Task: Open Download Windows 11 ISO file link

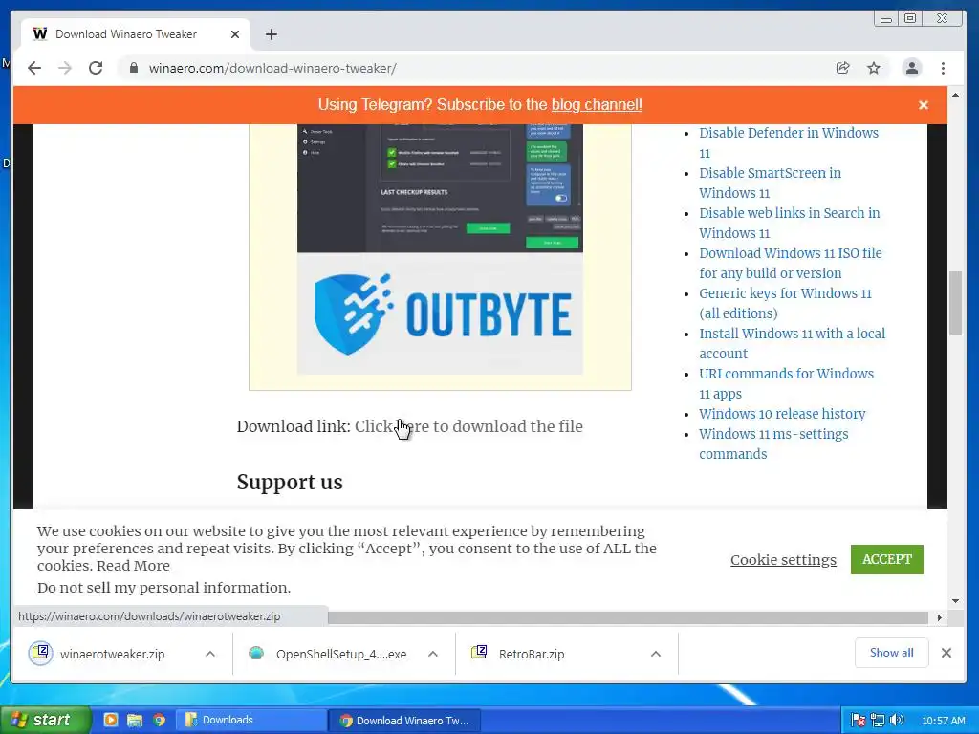Action: 791,263
